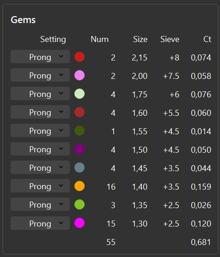Click the olive green swatch for 1,55 gems
Image resolution: width=220 pixels, height=257 pixels.
[x=79, y=131]
